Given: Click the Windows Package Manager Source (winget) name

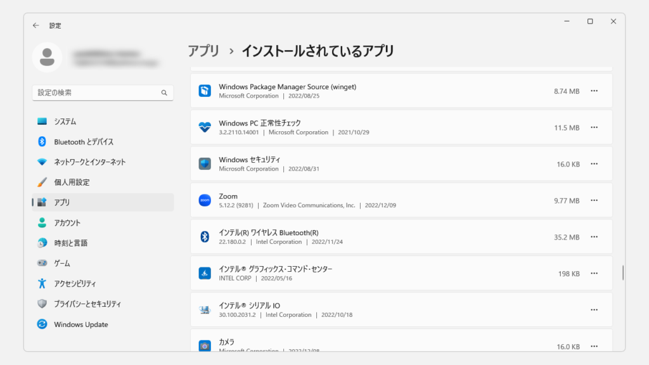Looking at the screenshot, I should coord(287,86).
